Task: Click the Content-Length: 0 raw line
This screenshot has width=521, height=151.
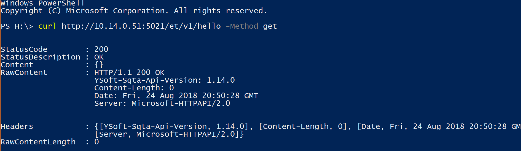Action: [134, 88]
